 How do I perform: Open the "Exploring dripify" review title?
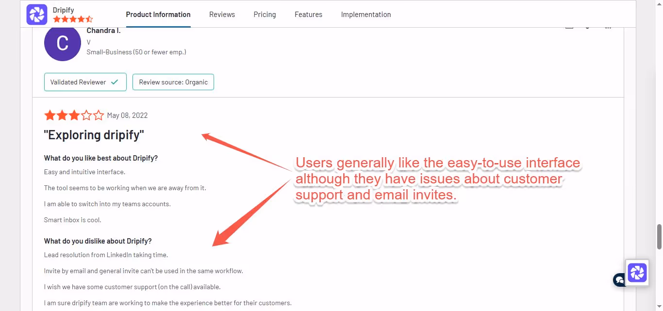coord(94,135)
